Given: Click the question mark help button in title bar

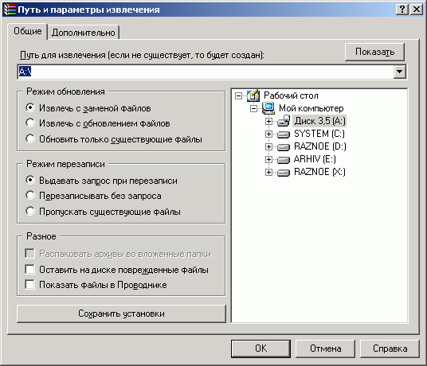Looking at the screenshot, I should tap(402, 10).
